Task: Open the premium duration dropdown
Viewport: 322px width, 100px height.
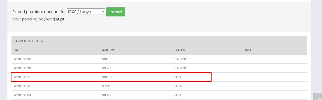Action: pos(86,12)
